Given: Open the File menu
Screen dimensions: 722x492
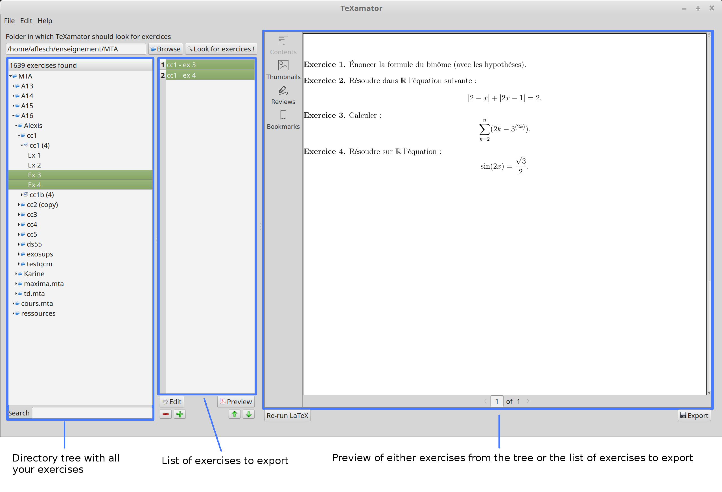Looking at the screenshot, I should coord(9,21).
